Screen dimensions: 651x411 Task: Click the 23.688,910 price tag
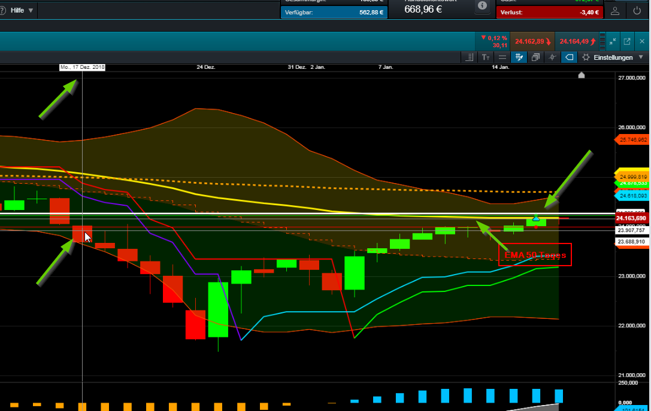631,242
